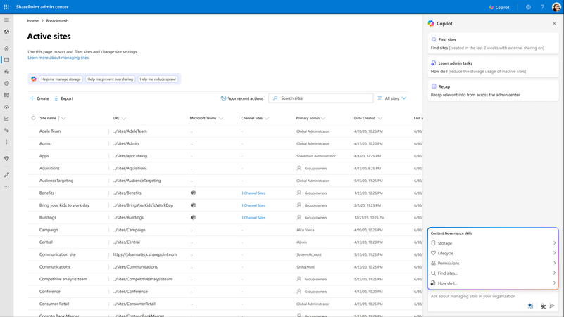This screenshot has height=317, width=564.
Task: Click the Copilot logo beside suggestion chips
Action: click(34, 79)
